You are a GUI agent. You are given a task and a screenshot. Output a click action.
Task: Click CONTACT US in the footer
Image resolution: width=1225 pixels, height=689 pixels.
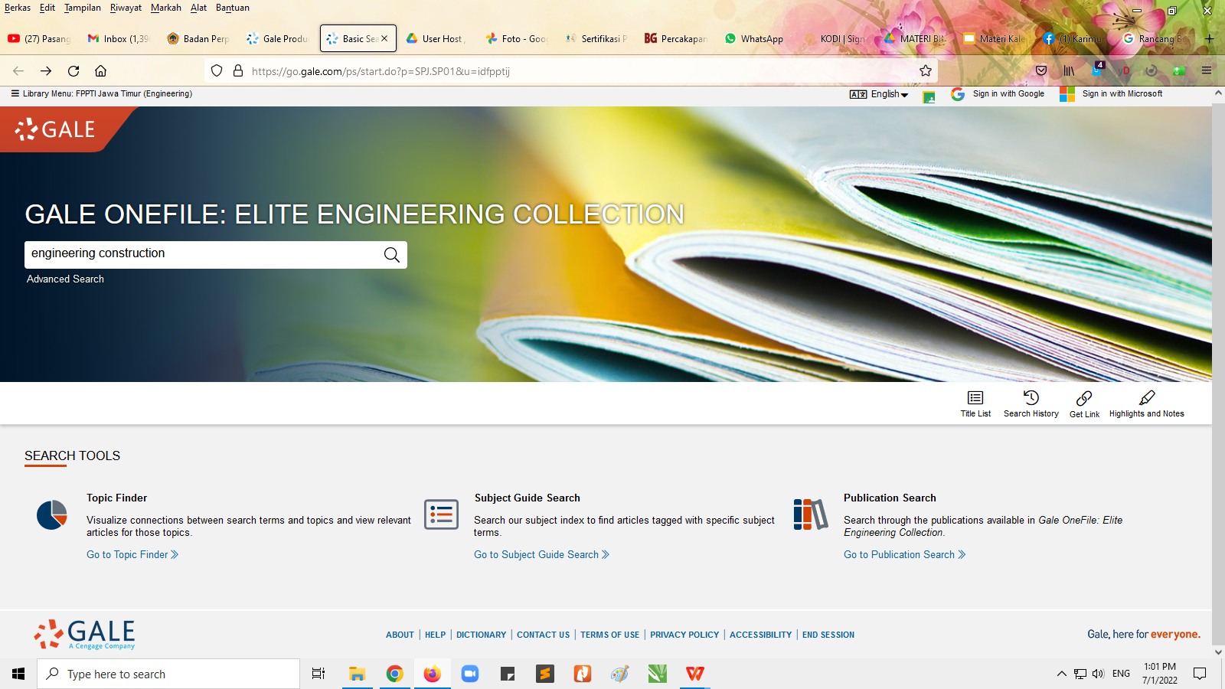543,635
